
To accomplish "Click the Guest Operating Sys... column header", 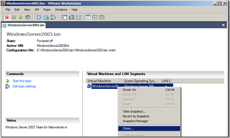I will point(140,81).
